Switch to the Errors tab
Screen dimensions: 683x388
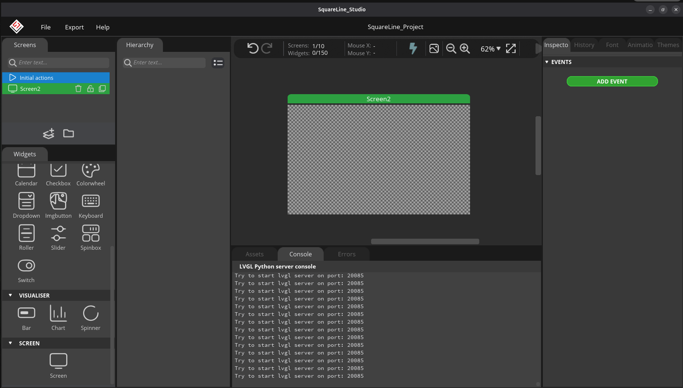coord(346,254)
